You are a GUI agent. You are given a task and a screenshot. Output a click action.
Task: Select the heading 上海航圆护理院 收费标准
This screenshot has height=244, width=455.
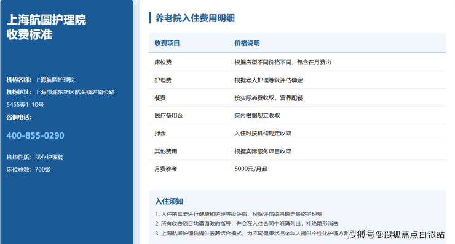coord(46,27)
